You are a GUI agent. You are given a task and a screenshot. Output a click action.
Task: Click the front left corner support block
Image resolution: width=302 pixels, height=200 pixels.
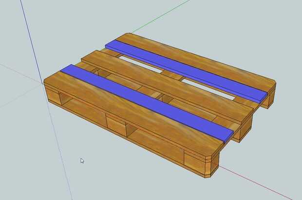[x=53, y=96]
